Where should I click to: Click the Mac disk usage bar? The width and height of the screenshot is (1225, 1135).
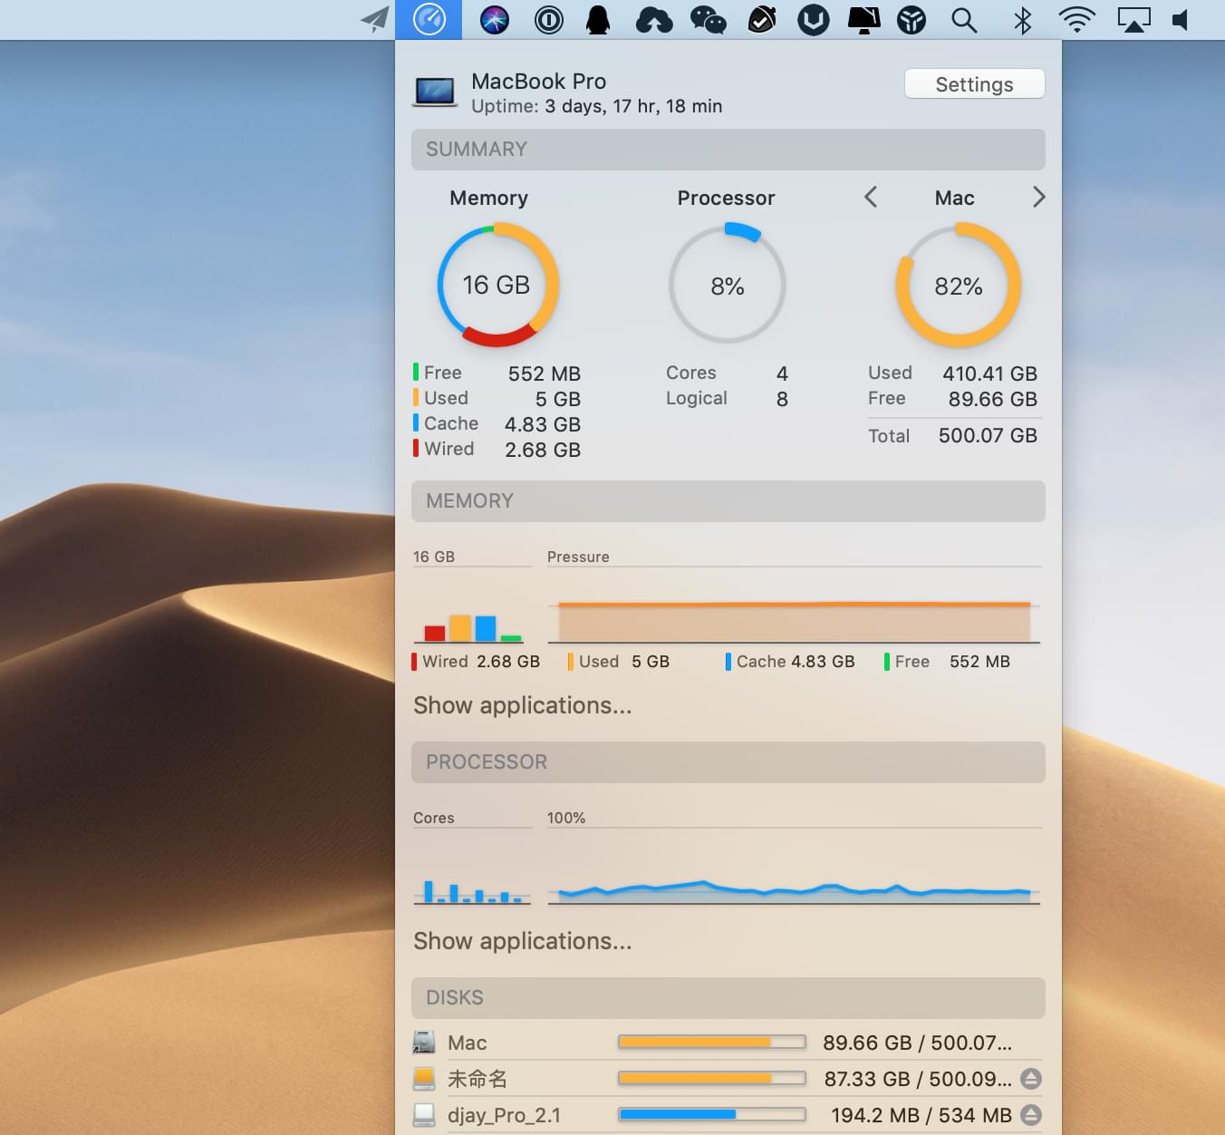tap(712, 1043)
